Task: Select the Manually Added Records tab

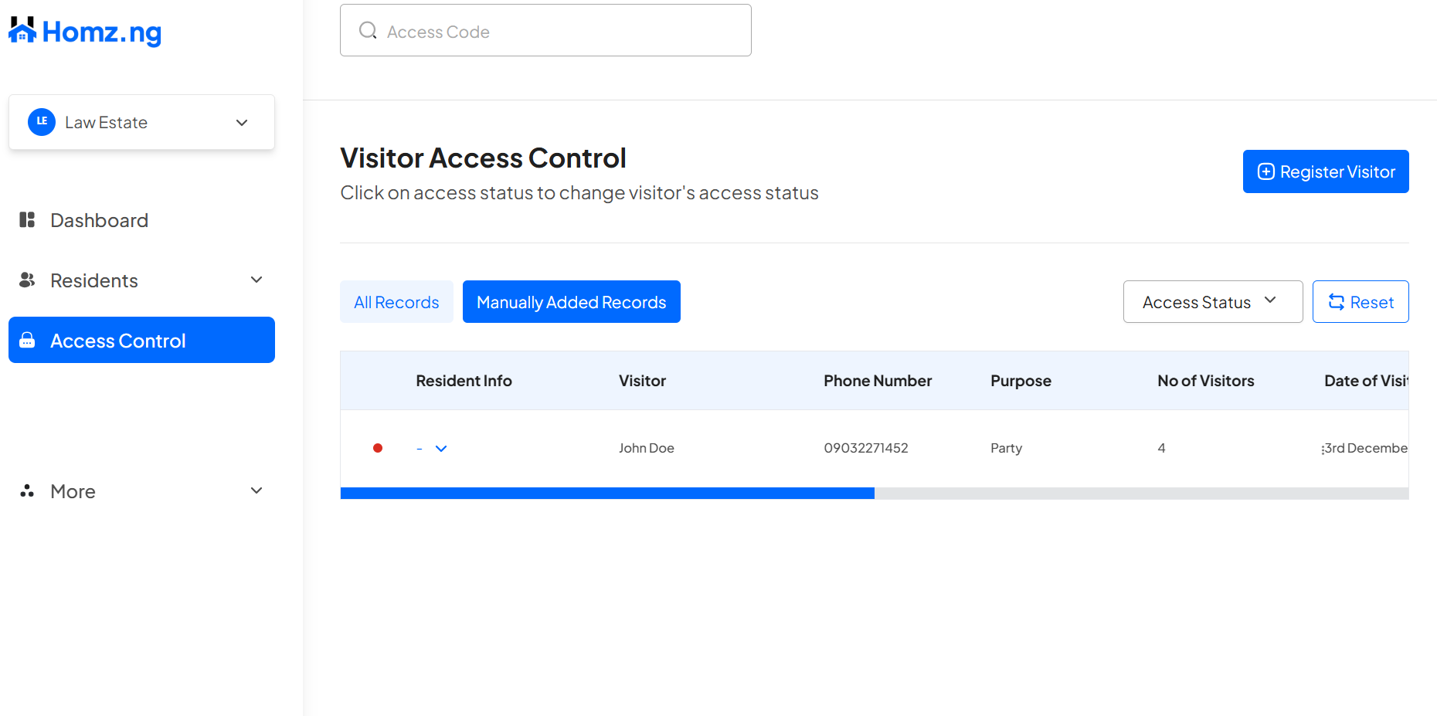Action: pyautogui.click(x=571, y=301)
